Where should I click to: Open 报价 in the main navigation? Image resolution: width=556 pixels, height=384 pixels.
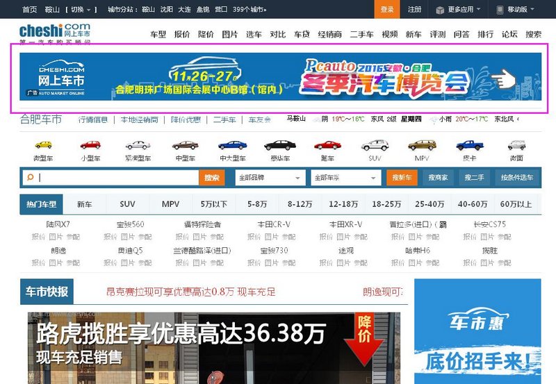pos(182,34)
